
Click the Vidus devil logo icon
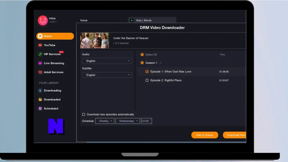tap(43, 20)
